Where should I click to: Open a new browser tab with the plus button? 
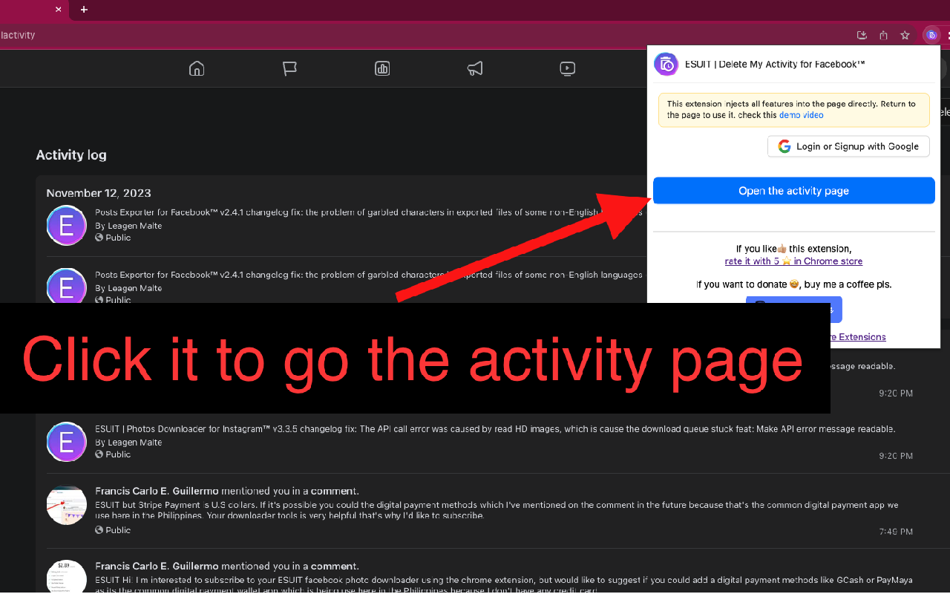click(x=83, y=10)
